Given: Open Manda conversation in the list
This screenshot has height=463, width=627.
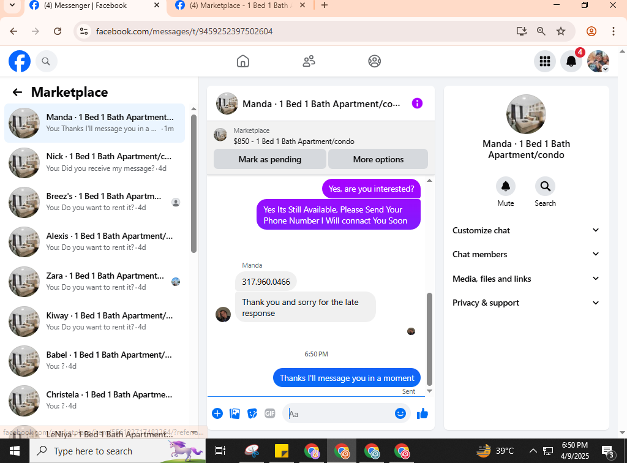Looking at the screenshot, I should click(x=95, y=122).
